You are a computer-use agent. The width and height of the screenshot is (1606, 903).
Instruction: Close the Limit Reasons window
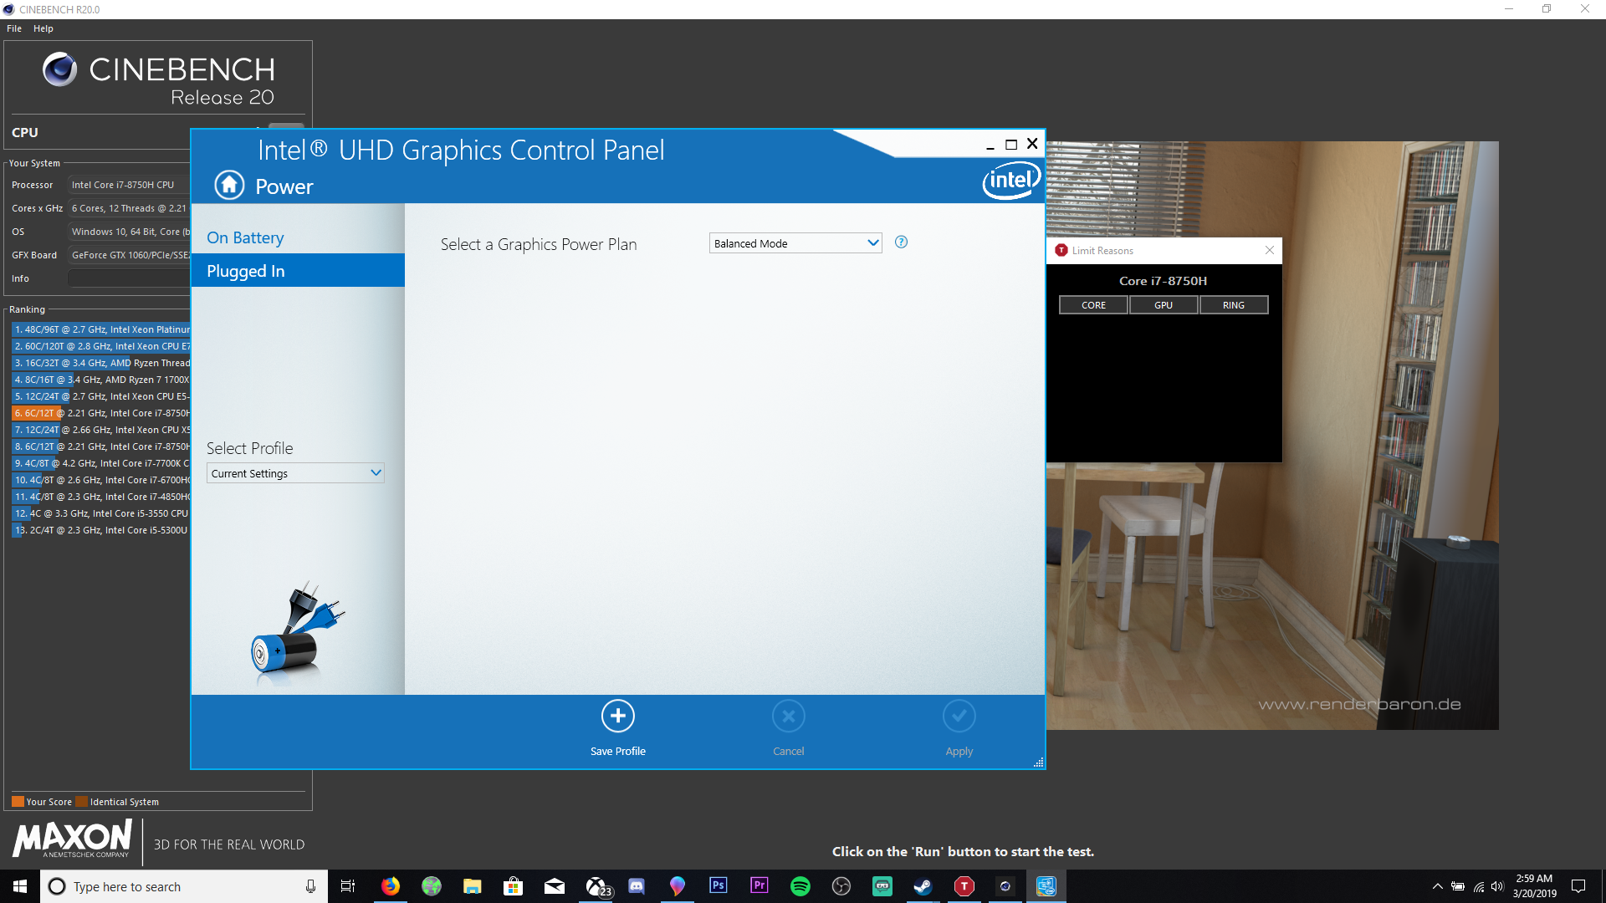pyautogui.click(x=1270, y=250)
